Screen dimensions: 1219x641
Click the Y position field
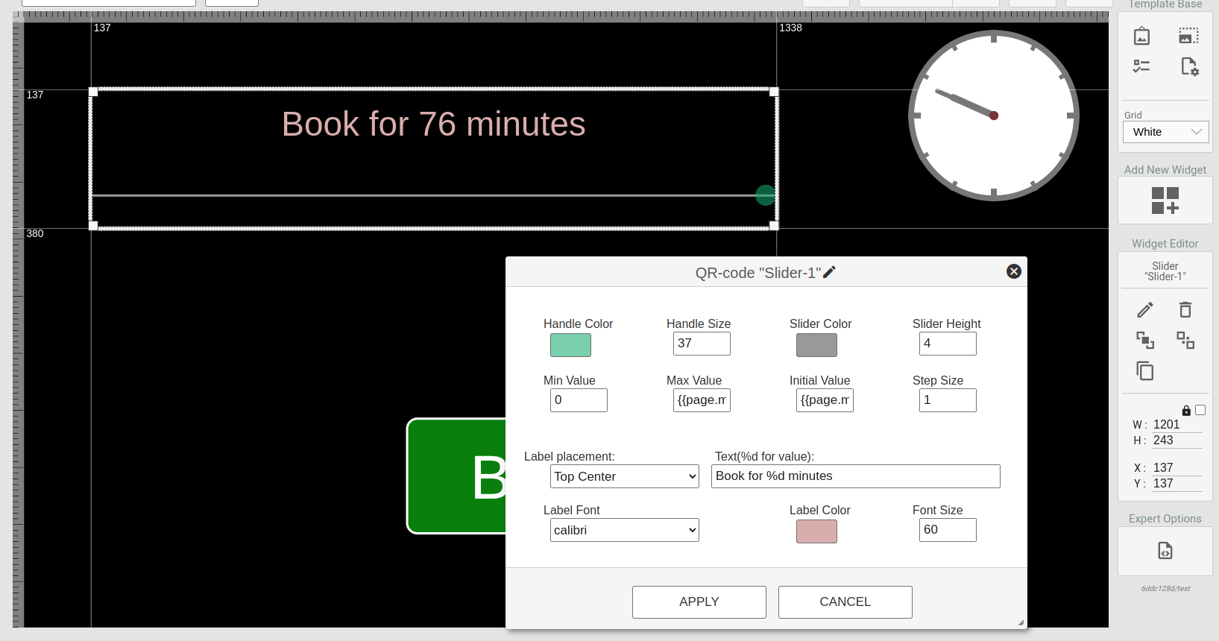(1177, 484)
